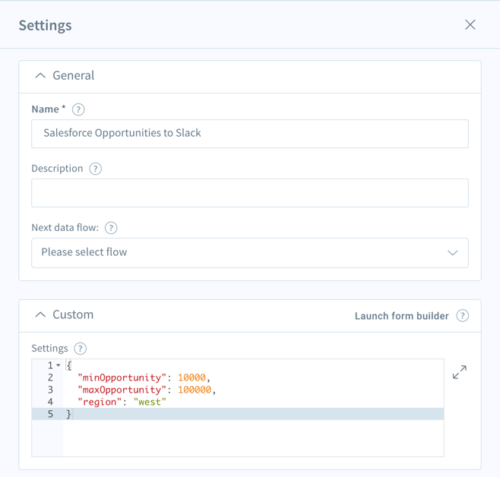Collapse the Custom section chevron
500x477 pixels.
40,314
